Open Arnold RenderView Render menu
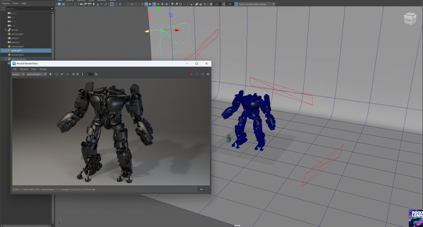This screenshot has height=227, width=423. point(43,69)
